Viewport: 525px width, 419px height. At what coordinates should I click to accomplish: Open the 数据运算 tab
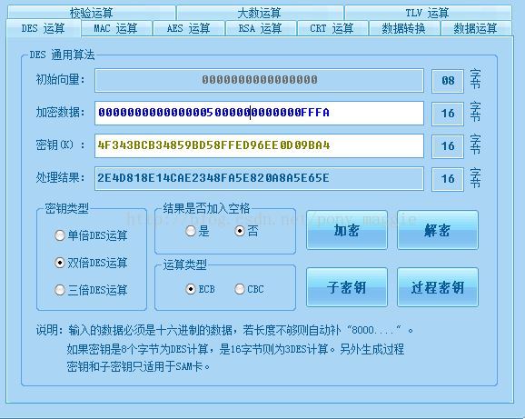476,28
